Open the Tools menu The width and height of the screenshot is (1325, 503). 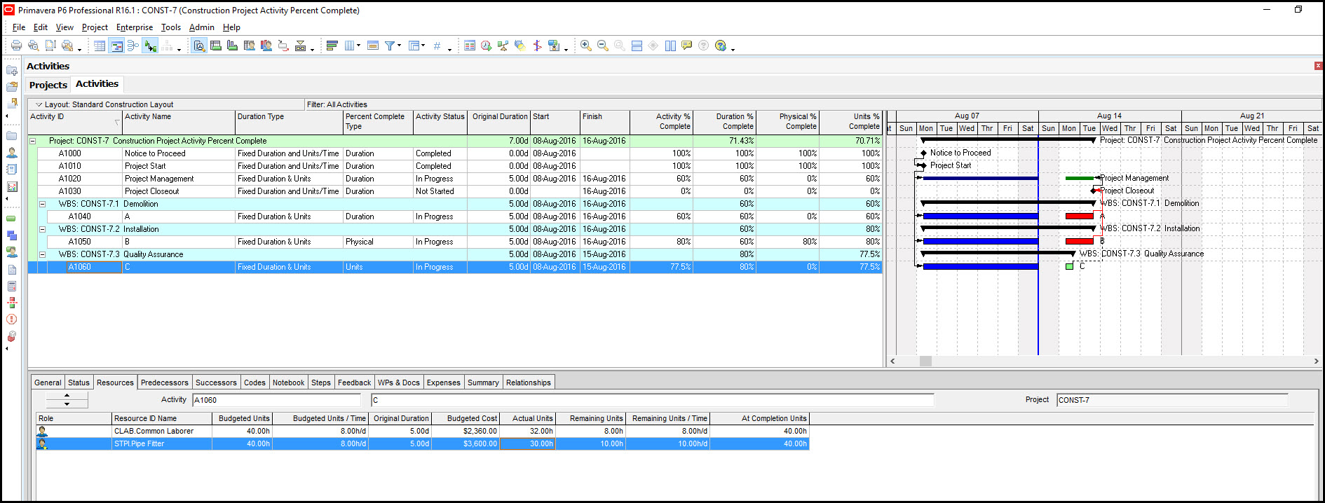pyautogui.click(x=171, y=27)
